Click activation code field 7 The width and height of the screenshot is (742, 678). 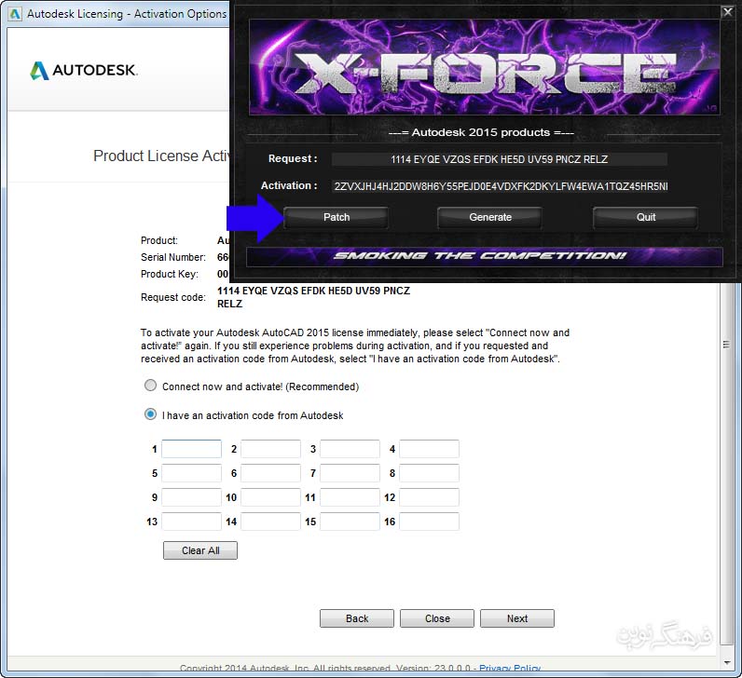coord(350,473)
